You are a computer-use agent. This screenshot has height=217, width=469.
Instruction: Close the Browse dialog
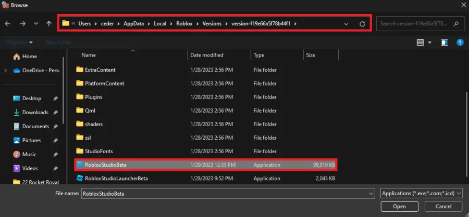(x=463, y=5)
